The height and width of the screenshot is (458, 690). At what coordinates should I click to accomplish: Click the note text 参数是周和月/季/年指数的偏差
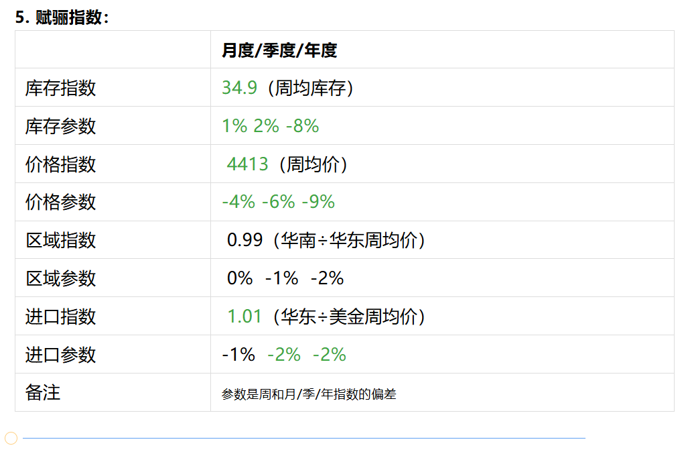pyautogui.click(x=309, y=394)
